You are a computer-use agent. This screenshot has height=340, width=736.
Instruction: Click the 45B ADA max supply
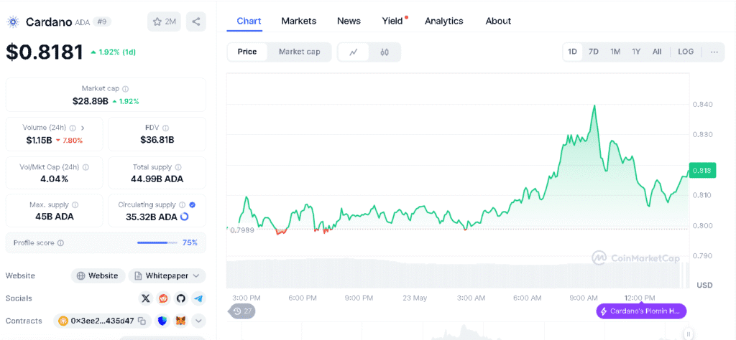click(x=54, y=217)
